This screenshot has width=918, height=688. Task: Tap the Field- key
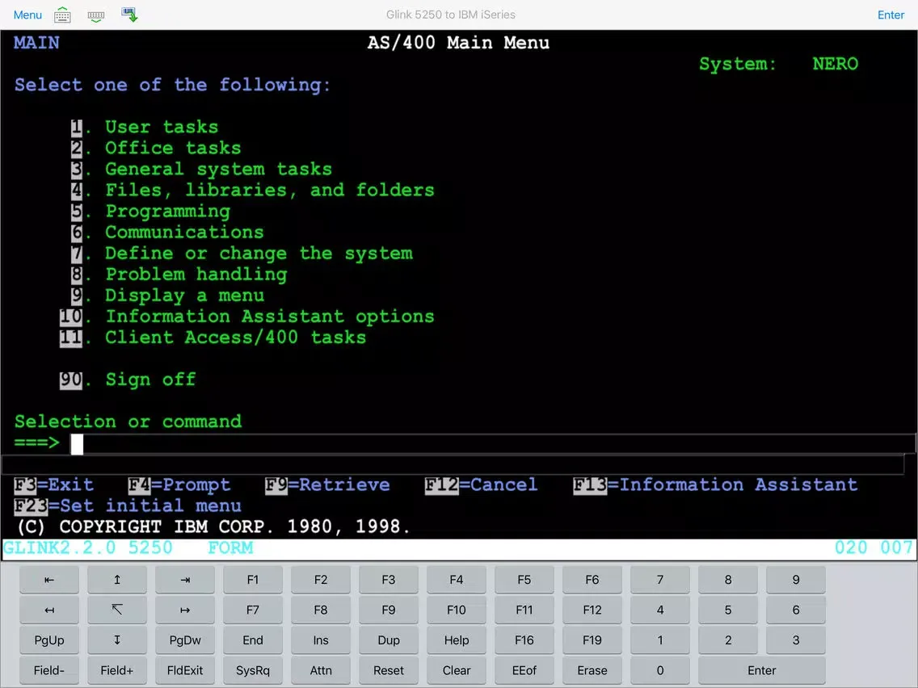tap(49, 670)
